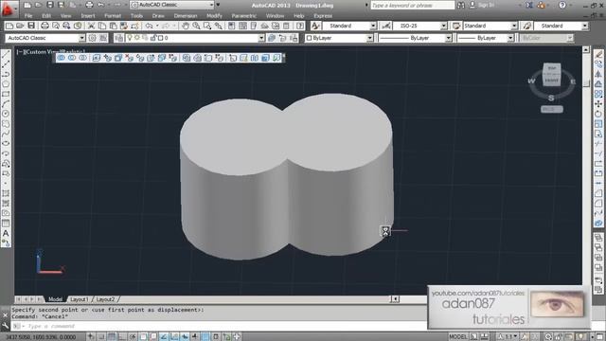Toggle Polar Tracking in status bar
This screenshot has width=606, height=341.
click(133, 337)
